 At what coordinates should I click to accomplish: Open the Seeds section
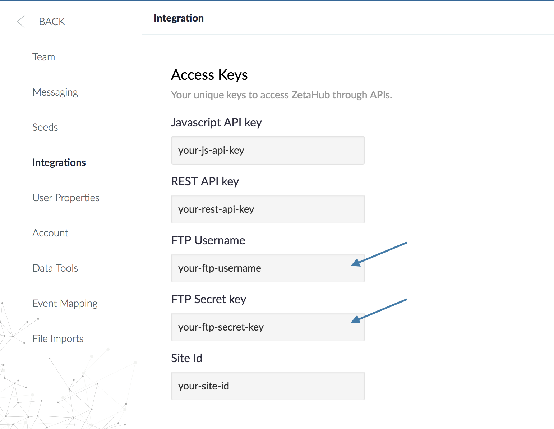pyautogui.click(x=45, y=127)
